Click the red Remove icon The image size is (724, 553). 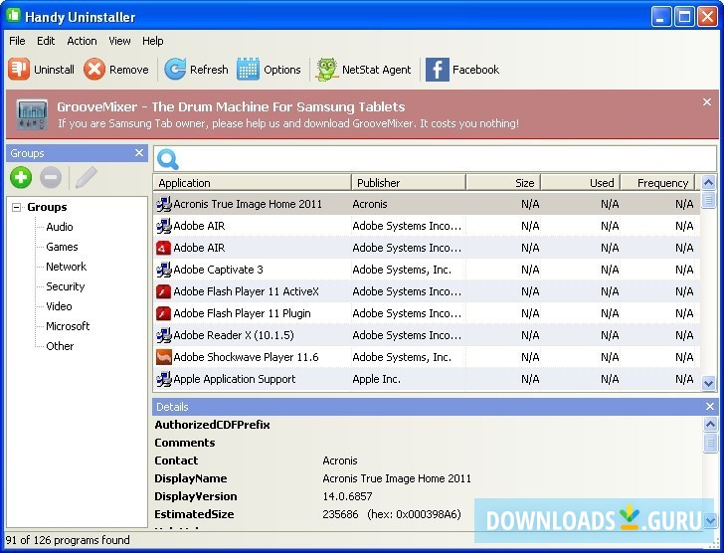(94, 69)
